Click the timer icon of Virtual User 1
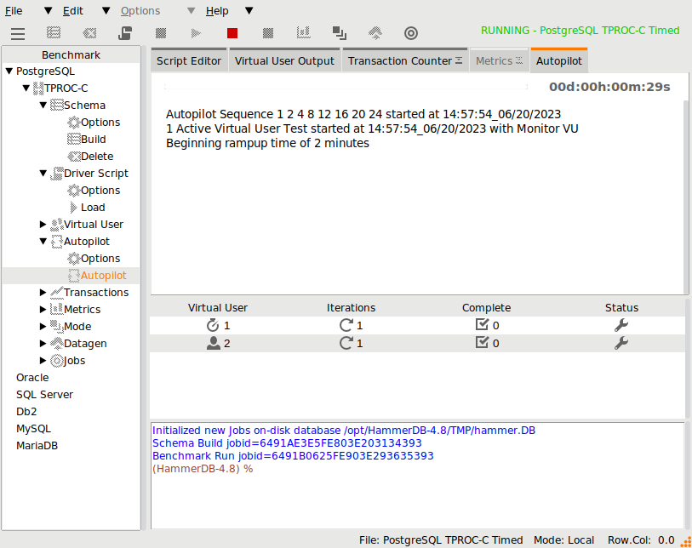The width and height of the screenshot is (692, 548). coord(213,325)
